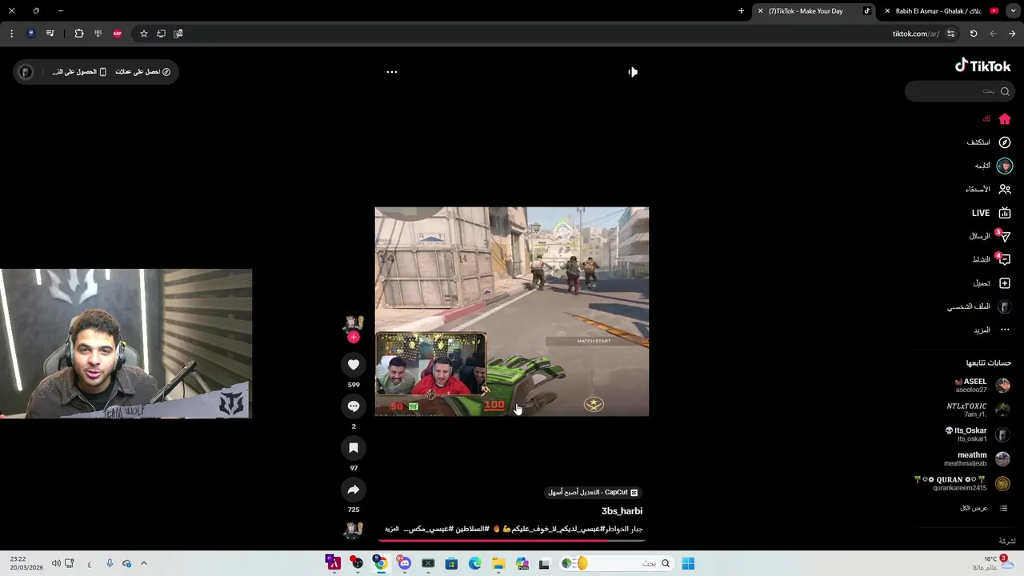Open the LIVE section
This screenshot has width=1024, height=576.
pos(990,213)
